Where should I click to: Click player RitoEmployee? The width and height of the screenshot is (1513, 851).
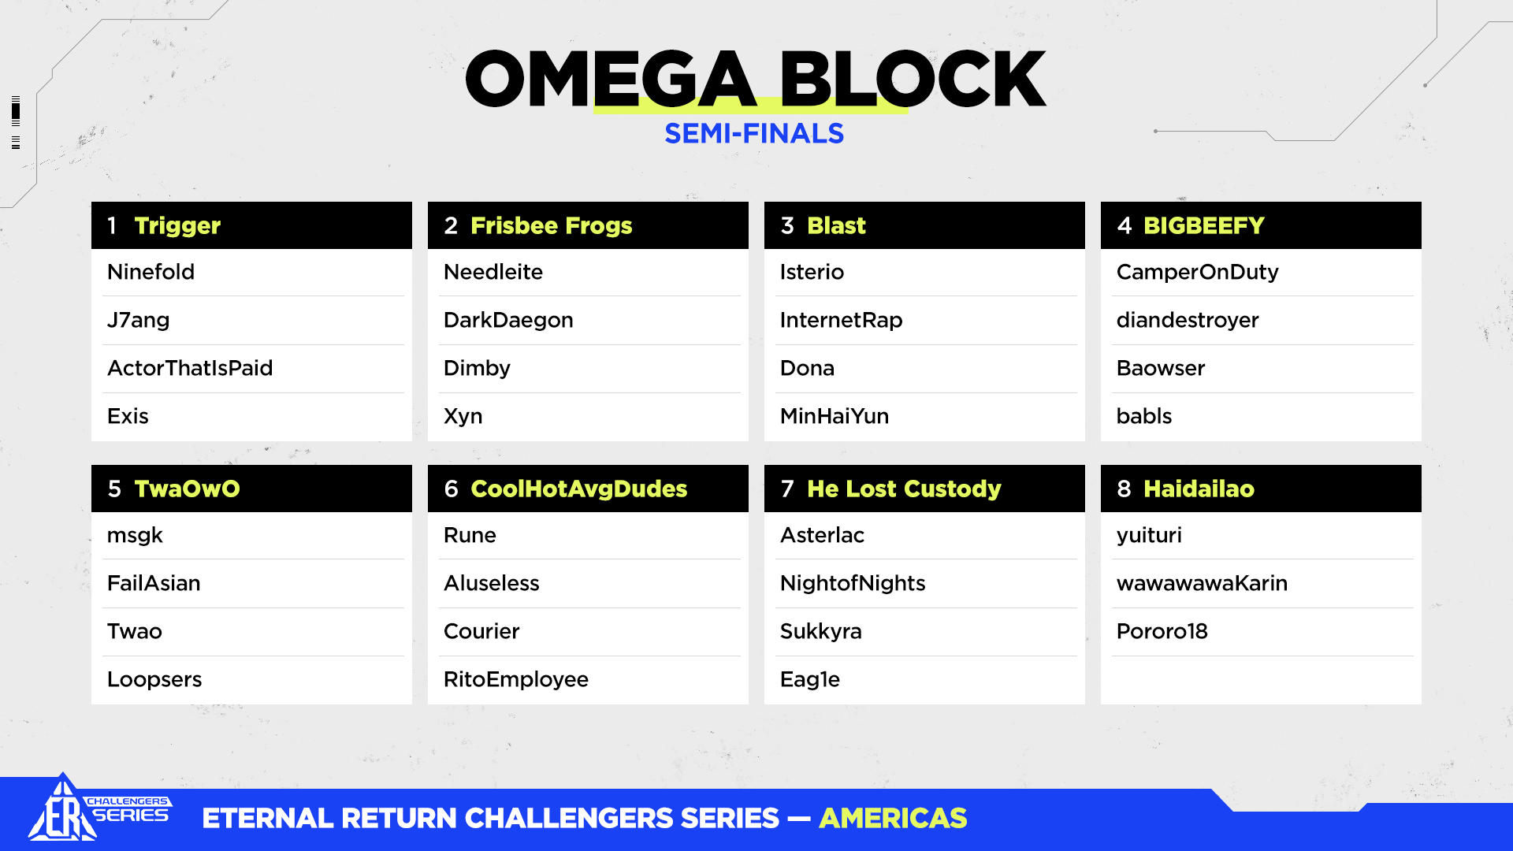(516, 679)
